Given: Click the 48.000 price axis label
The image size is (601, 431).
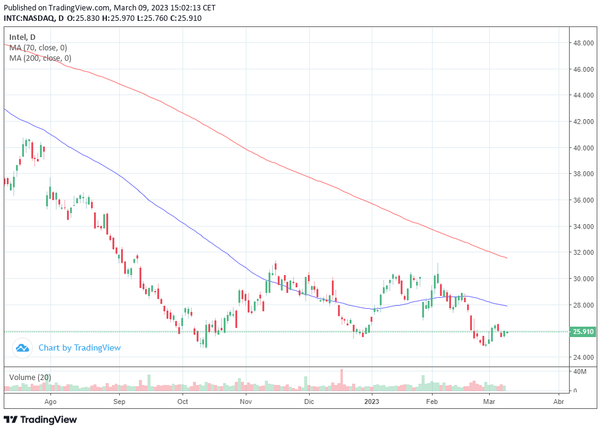Looking at the screenshot, I should point(583,44).
